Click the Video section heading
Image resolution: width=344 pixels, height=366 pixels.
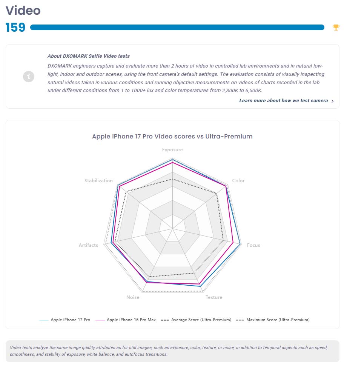point(23,10)
